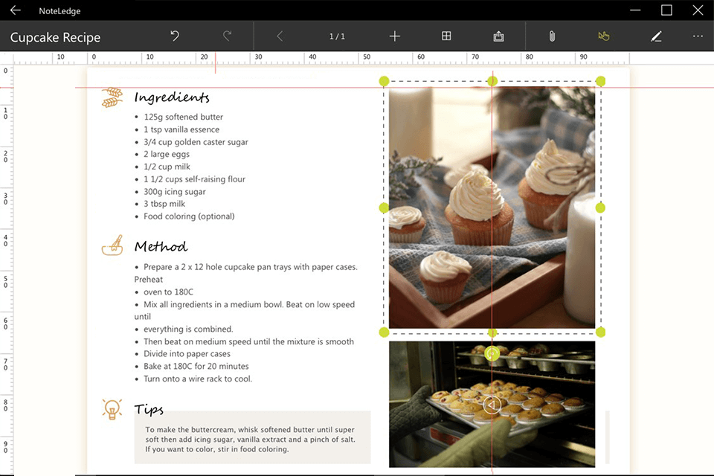The width and height of the screenshot is (714, 476).
Task: Click the Cupcake Recipe note title
Action: coord(55,37)
